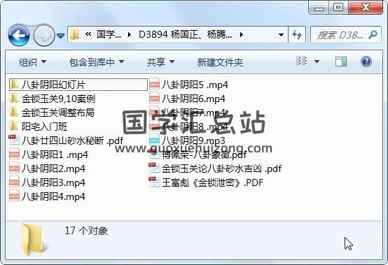Click the search magnifier icon
This screenshot has width=388, height=265.
(373, 34)
